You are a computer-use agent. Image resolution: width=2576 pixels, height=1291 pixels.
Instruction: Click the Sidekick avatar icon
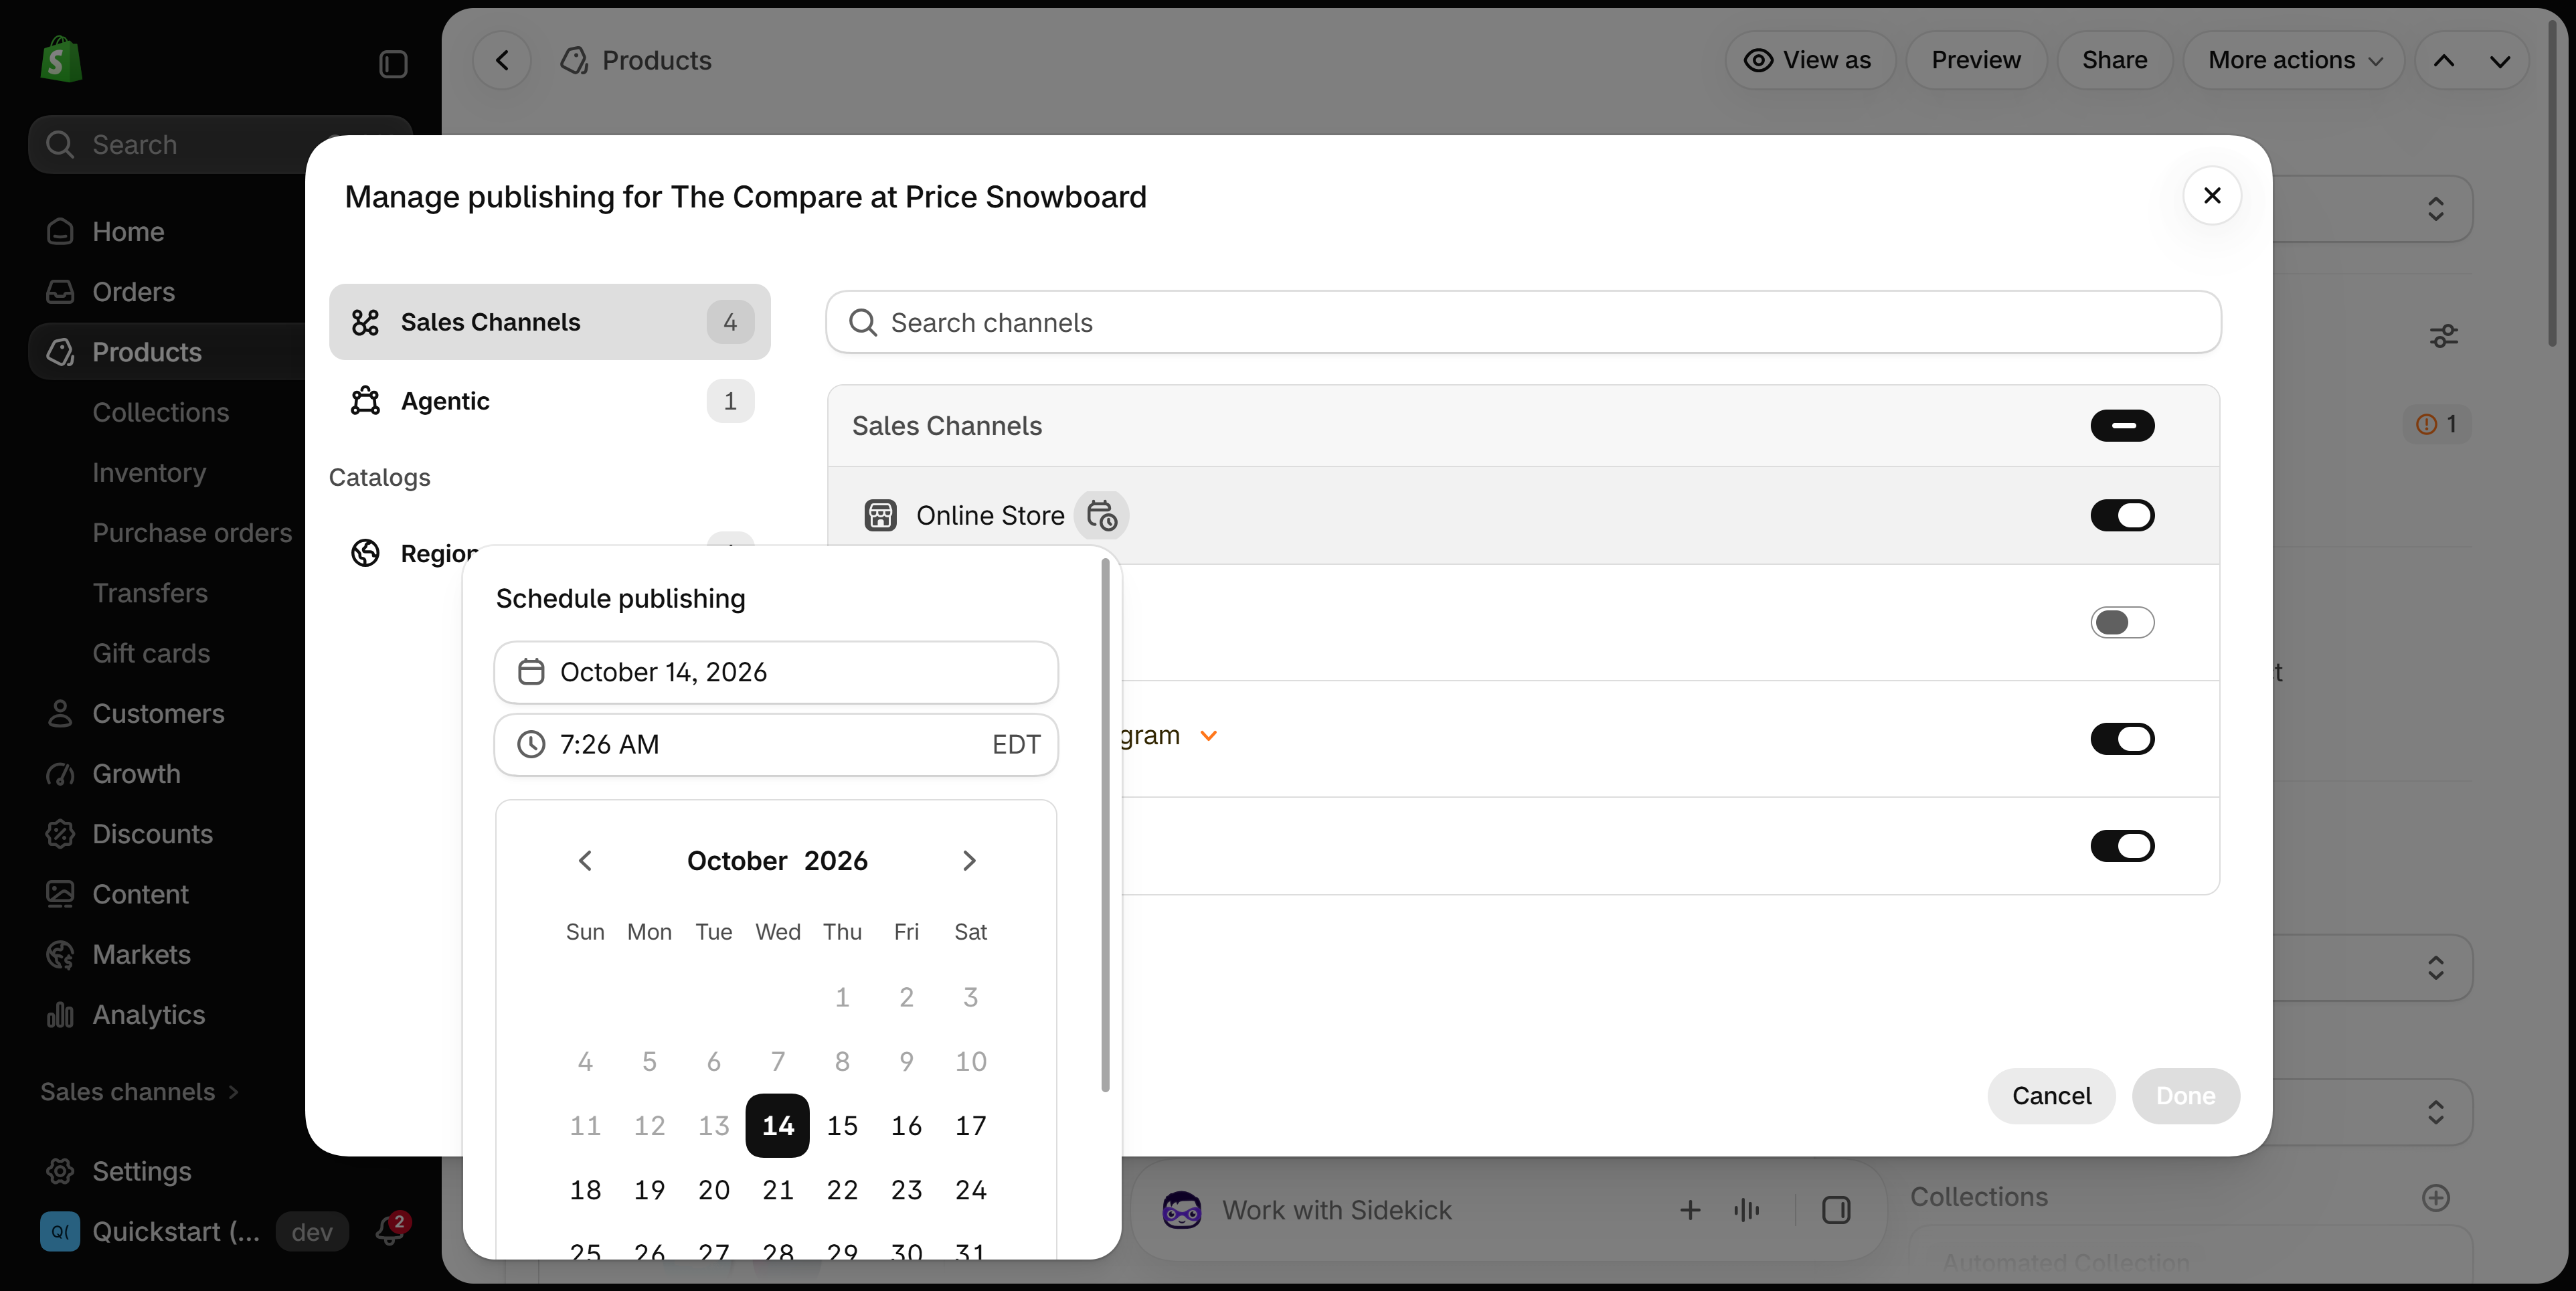1182,1210
